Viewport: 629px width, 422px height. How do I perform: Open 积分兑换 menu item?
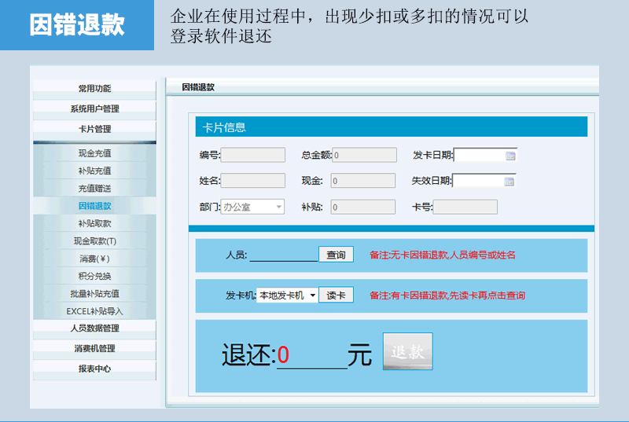pos(94,276)
